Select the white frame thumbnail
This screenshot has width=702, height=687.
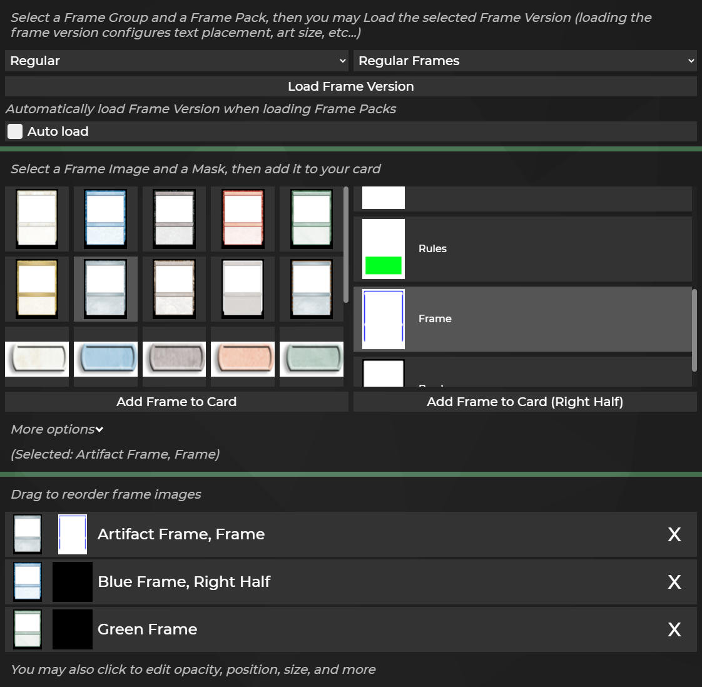point(37,219)
